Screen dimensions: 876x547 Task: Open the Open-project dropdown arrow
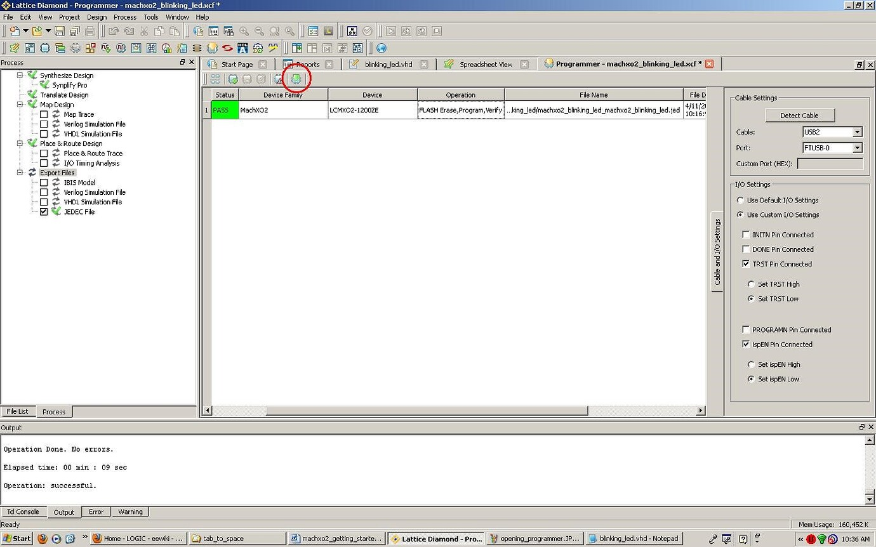coord(48,31)
